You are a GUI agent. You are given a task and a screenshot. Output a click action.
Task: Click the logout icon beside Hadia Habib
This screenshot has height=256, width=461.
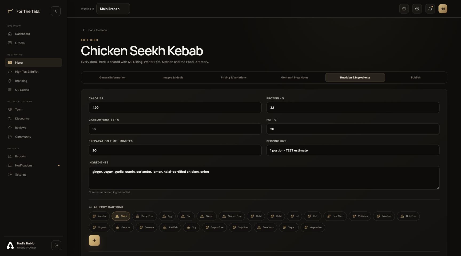point(56,245)
